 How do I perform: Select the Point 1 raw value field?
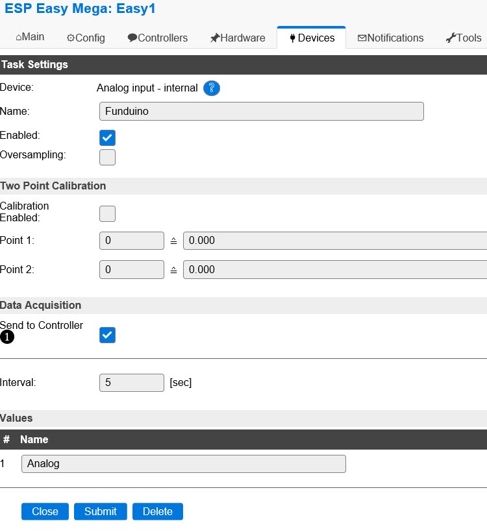[x=132, y=241]
